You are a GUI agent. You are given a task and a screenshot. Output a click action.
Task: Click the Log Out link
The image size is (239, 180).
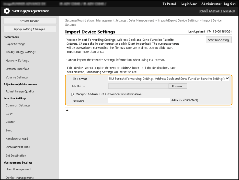click(229, 4)
